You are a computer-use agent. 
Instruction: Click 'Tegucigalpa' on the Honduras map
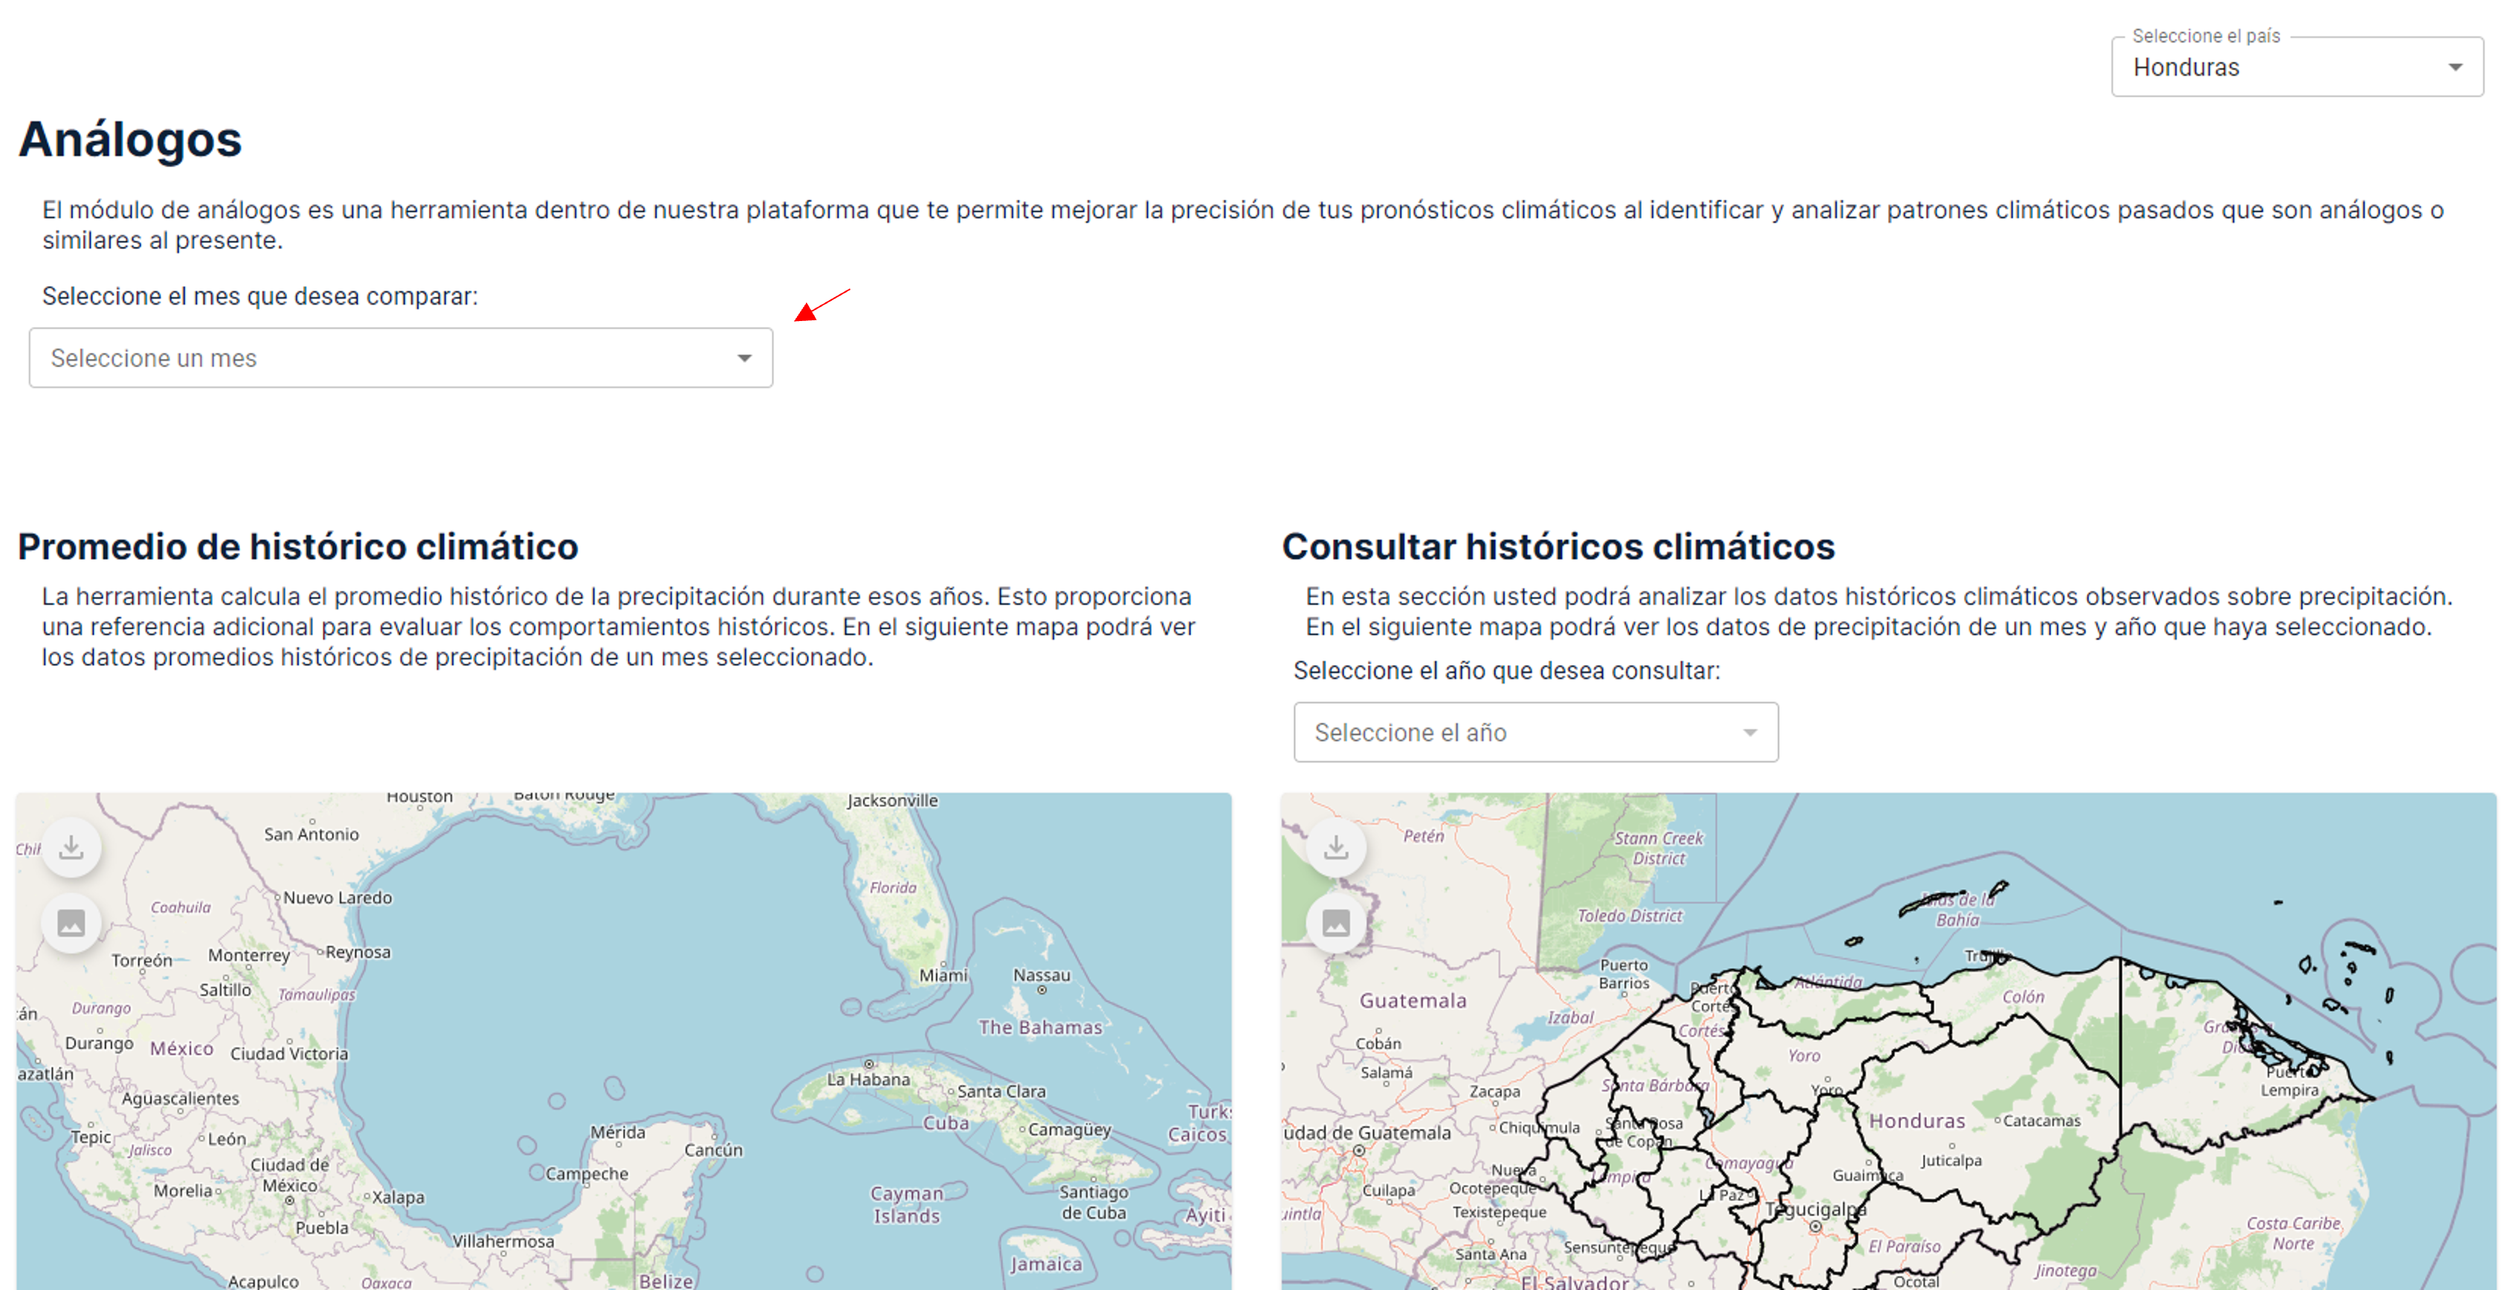1815,1209
